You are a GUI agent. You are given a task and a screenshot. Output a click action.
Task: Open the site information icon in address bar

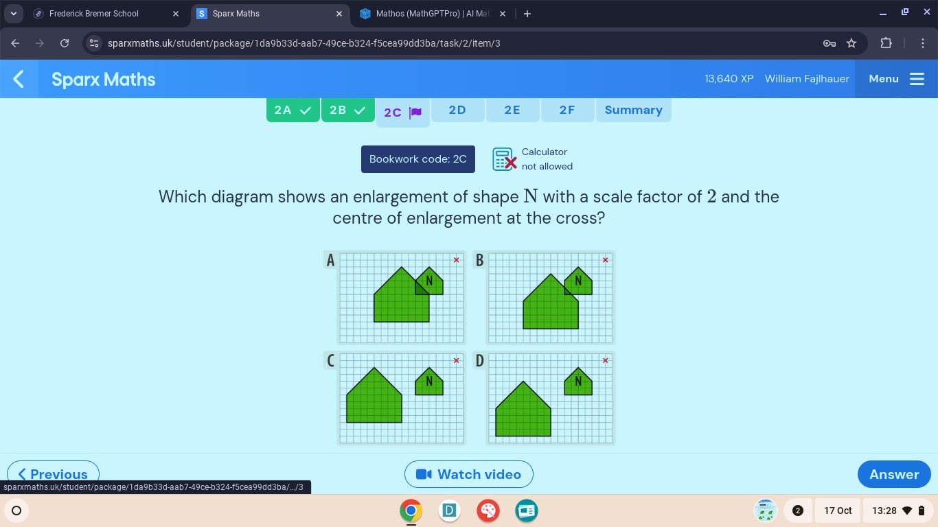point(94,43)
